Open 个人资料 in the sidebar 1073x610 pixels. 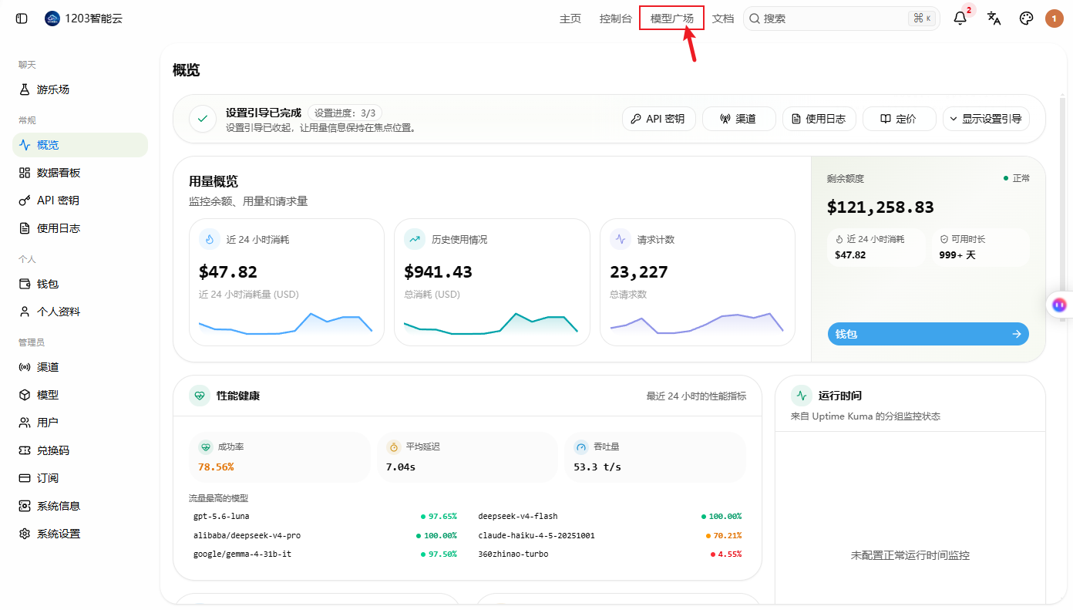coord(80,312)
